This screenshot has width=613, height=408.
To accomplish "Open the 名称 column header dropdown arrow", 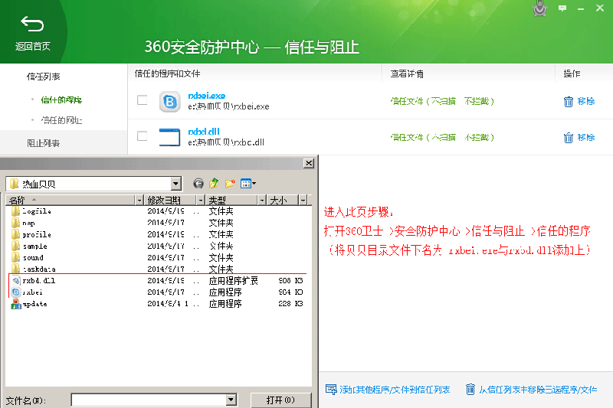I will click(x=139, y=200).
